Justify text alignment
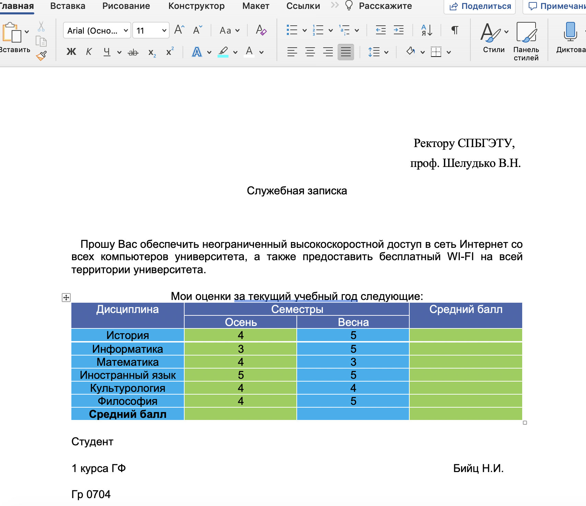 346,52
